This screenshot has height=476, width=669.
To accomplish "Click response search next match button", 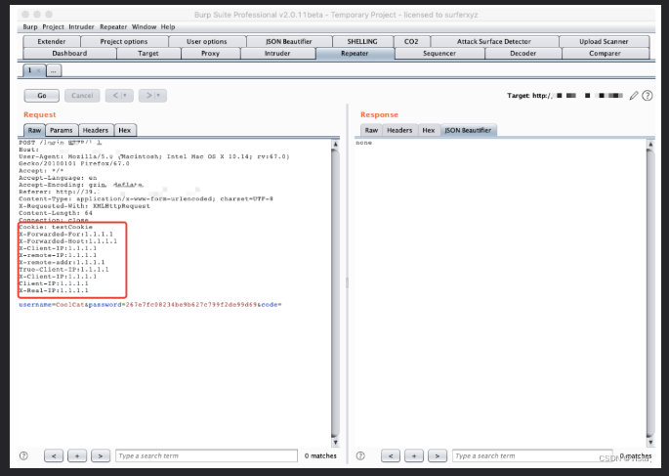I will click(x=438, y=455).
